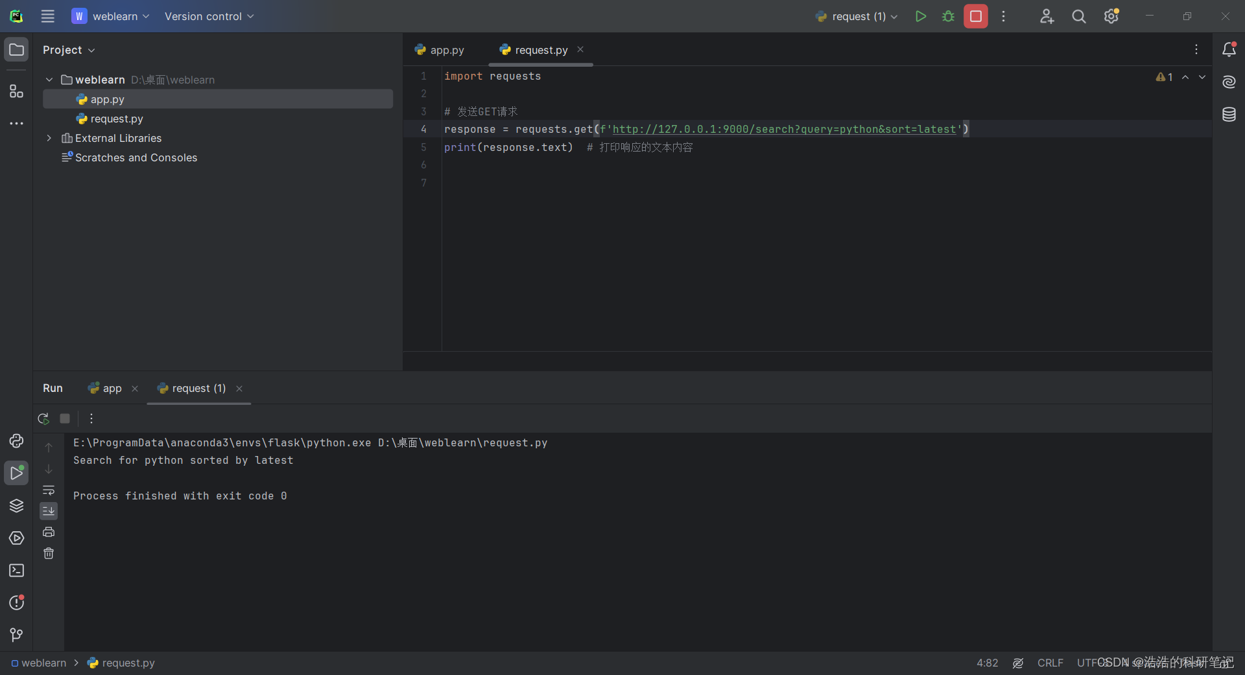This screenshot has height=675, width=1245.
Task: Open Services tool window icon
Action: pyautogui.click(x=16, y=538)
